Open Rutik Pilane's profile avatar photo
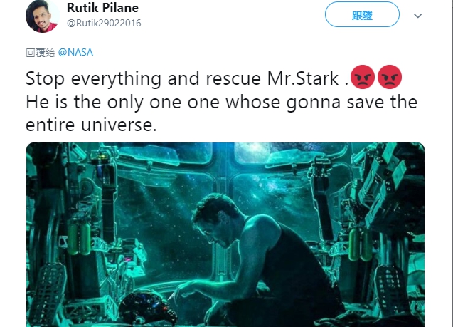The image size is (453, 327). click(42, 16)
